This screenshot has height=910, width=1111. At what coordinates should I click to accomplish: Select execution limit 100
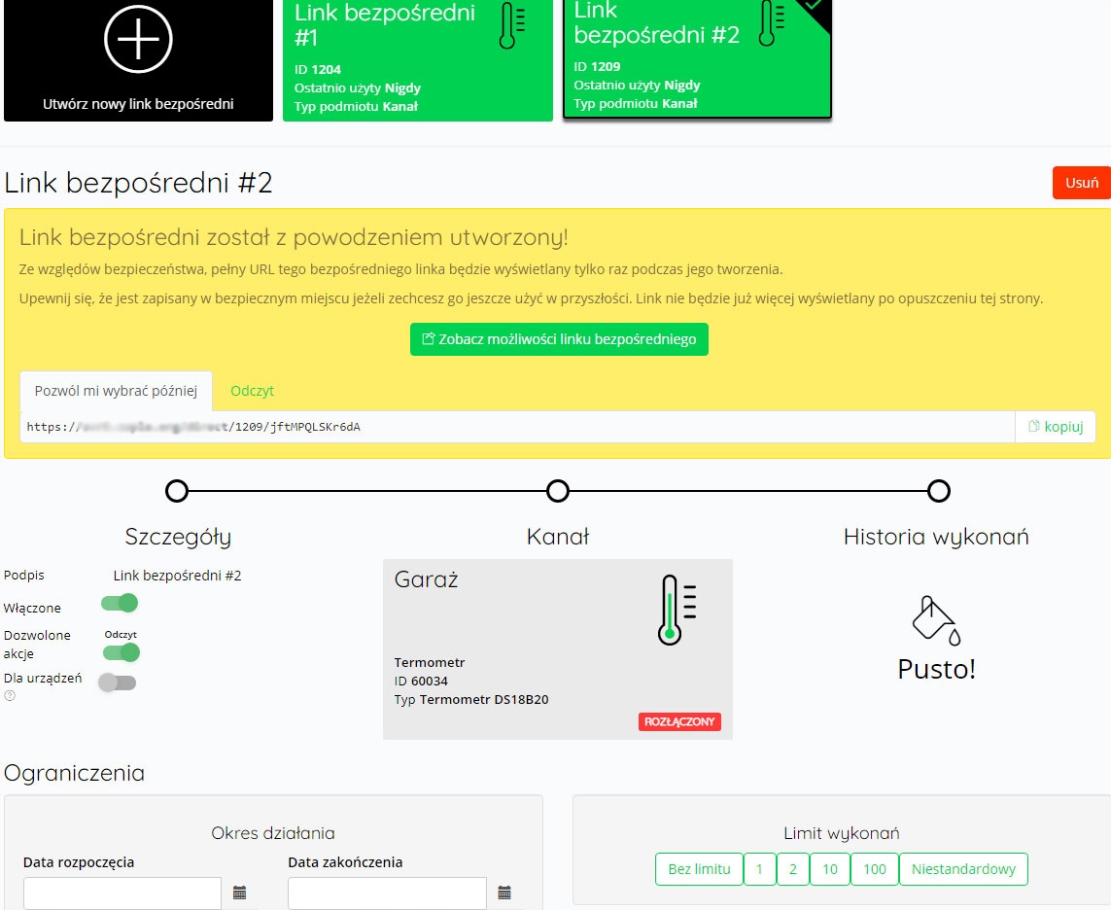click(x=875, y=869)
